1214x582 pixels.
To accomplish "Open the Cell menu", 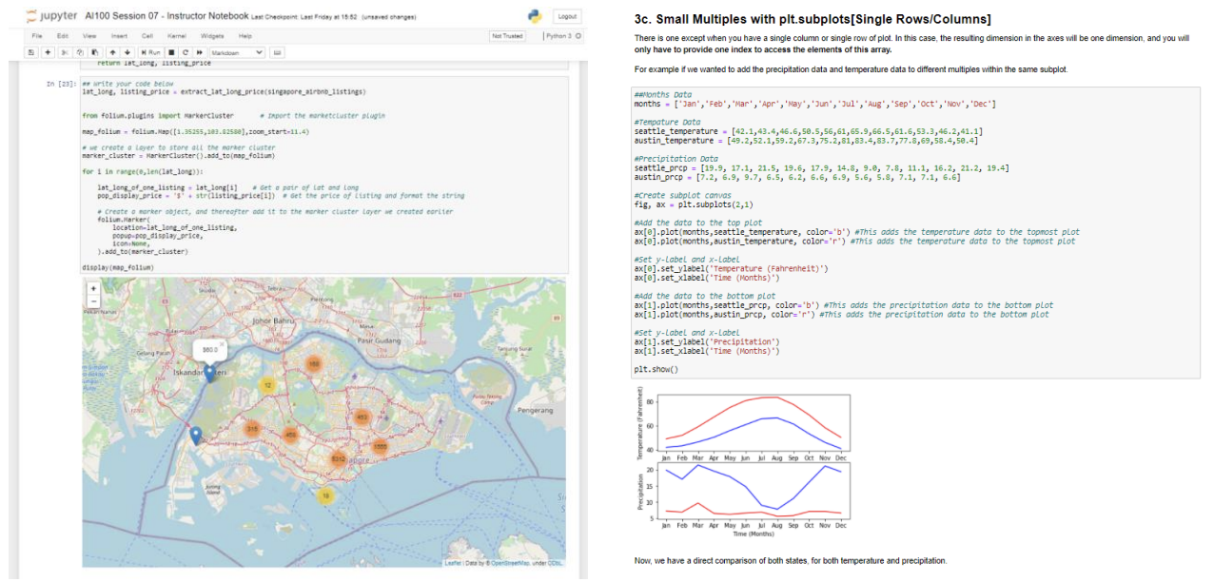I will [147, 35].
